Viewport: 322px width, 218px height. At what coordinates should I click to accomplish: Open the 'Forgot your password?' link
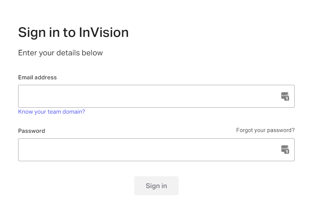pos(265,130)
